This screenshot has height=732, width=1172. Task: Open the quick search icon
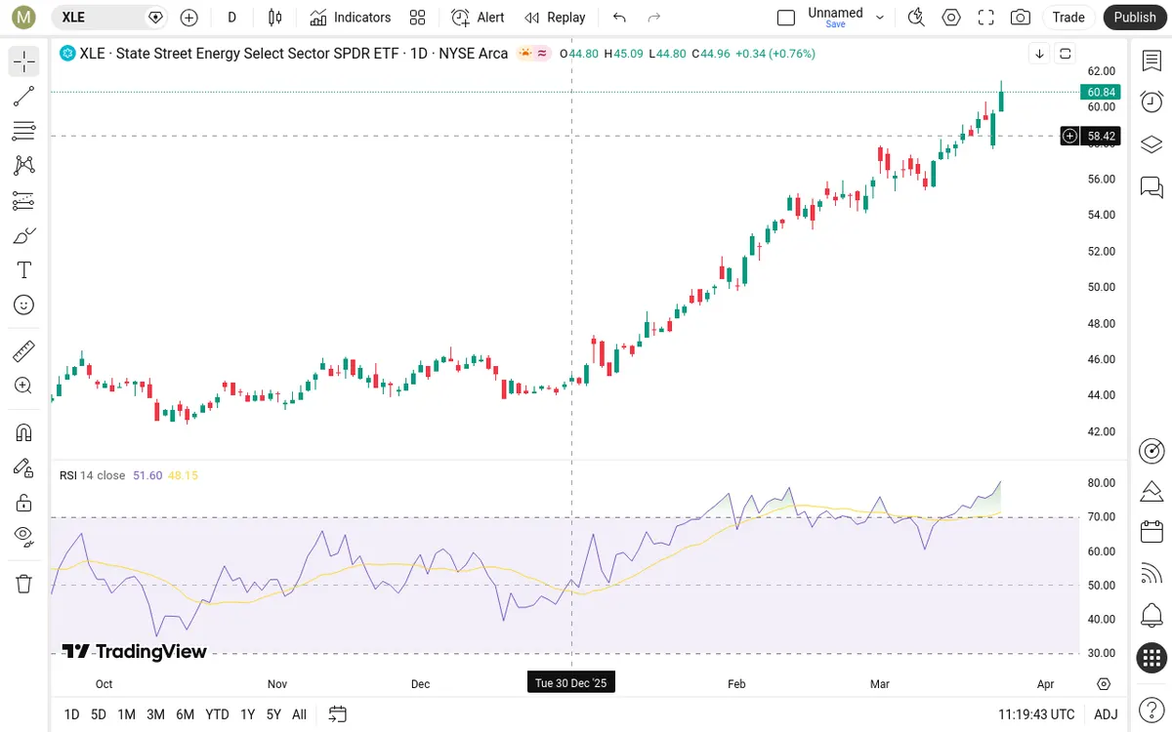[x=916, y=18]
